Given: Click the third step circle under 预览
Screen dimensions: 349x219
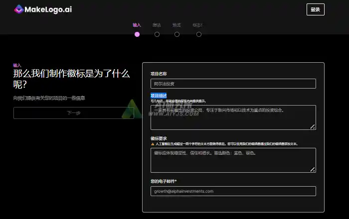Looking at the screenshot, I should [177, 34].
